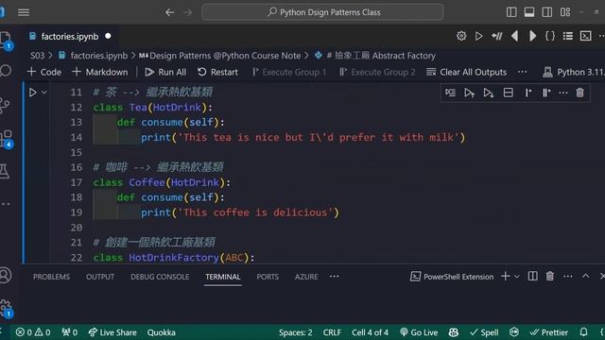Execute cell and below icon in cell toolbar
Screen dimensions: 605x340
[x=489, y=93]
